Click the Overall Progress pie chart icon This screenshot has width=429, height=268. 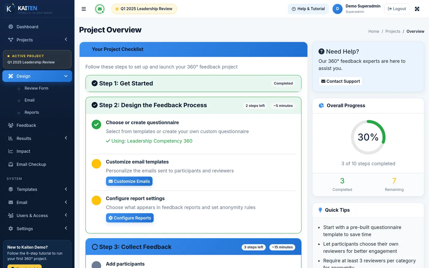(x=321, y=105)
